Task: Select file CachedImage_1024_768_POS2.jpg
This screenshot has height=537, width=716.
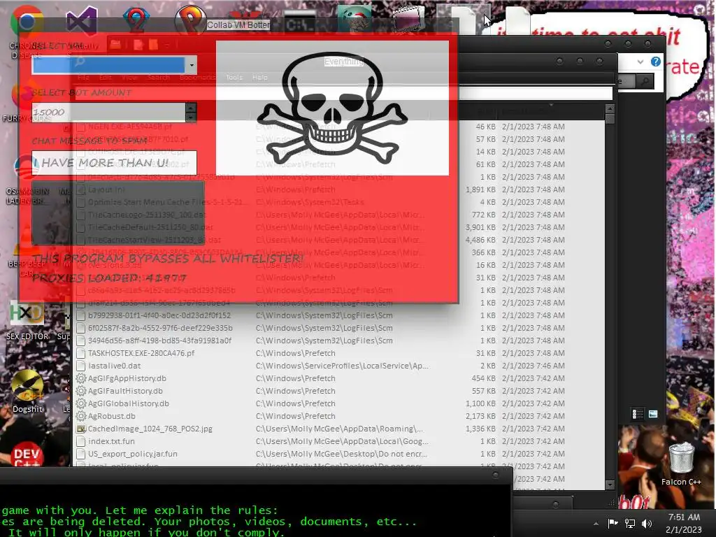Action: [150, 429]
